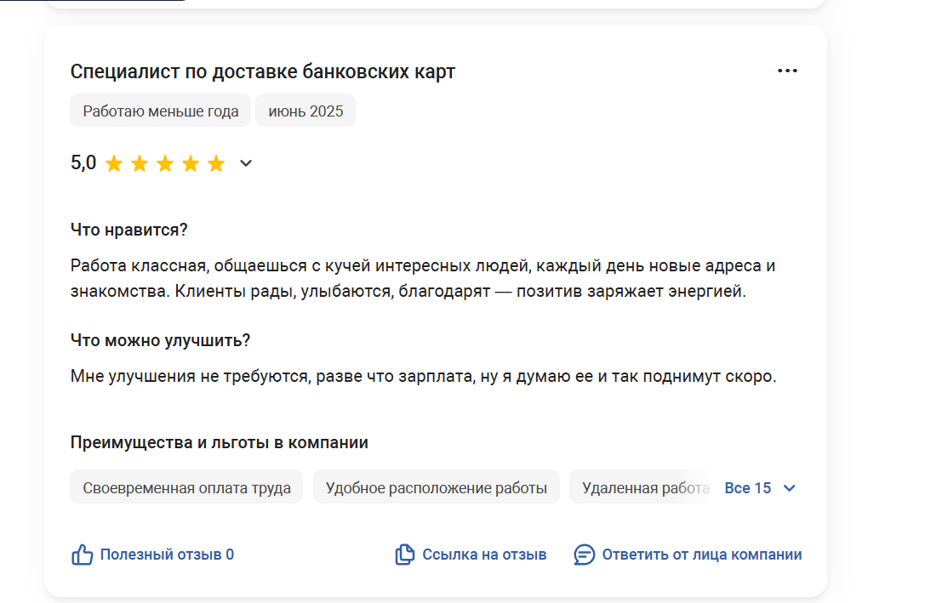Open the three-dot review options menu
The height and width of the screenshot is (603, 948).
787,71
